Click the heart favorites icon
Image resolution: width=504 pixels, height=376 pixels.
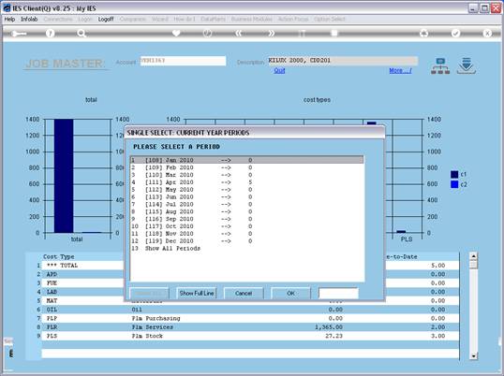(176, 33)
